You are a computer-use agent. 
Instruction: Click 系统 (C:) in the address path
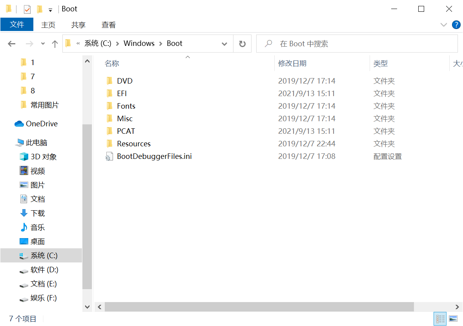click(x=98, y=44)
